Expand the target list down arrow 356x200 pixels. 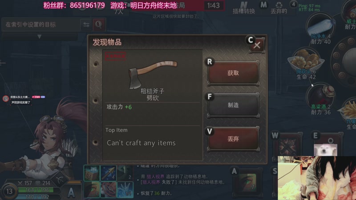point(39,36)
